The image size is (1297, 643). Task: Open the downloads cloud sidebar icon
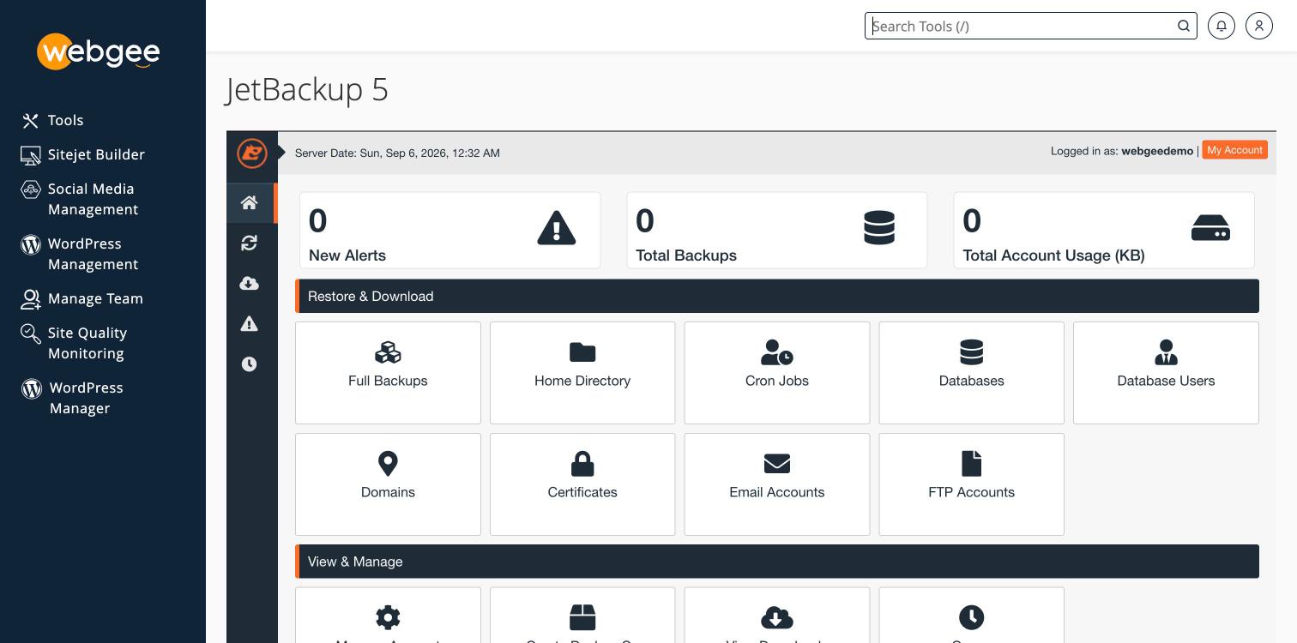(250, 284)
